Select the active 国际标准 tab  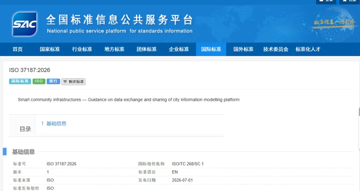point(211,49)
